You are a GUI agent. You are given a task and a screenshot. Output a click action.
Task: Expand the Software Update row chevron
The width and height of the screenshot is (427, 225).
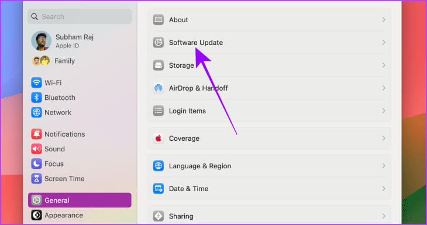(384, 43)
